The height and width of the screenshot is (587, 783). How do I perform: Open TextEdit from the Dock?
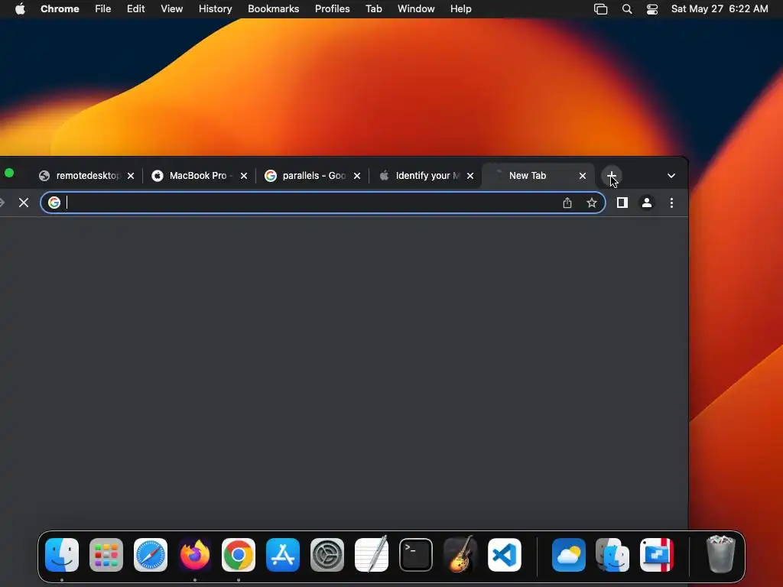(x=372, y=553)
